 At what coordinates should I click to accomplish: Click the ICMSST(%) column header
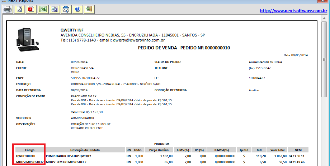[x=222, y=150]
